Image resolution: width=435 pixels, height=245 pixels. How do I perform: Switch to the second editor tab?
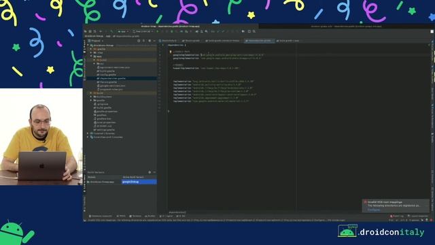(192, 41)
